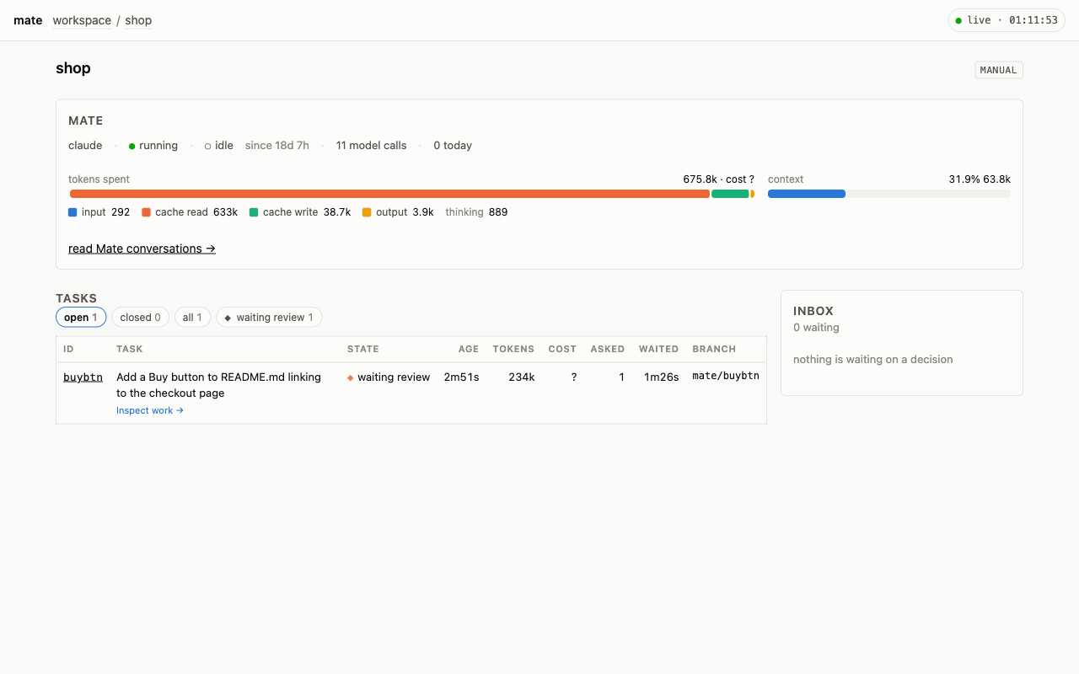Sort tasks by TOKENS column header
The image size is (1079, 674).
513,349
